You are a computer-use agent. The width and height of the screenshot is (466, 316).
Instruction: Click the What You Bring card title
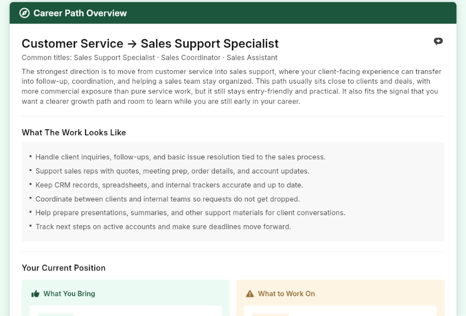pos(69,294)
